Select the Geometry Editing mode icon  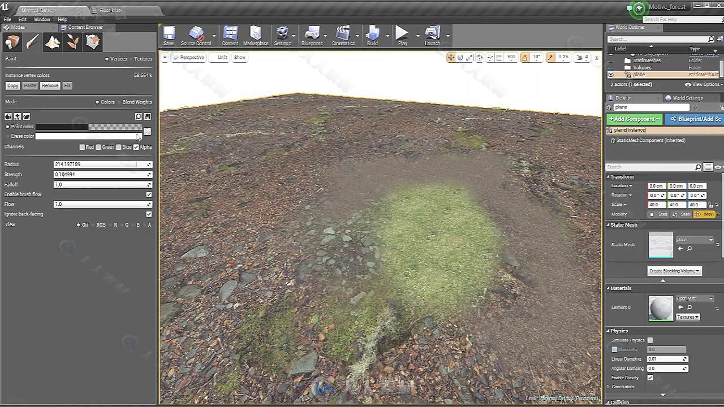coord(93,42)
